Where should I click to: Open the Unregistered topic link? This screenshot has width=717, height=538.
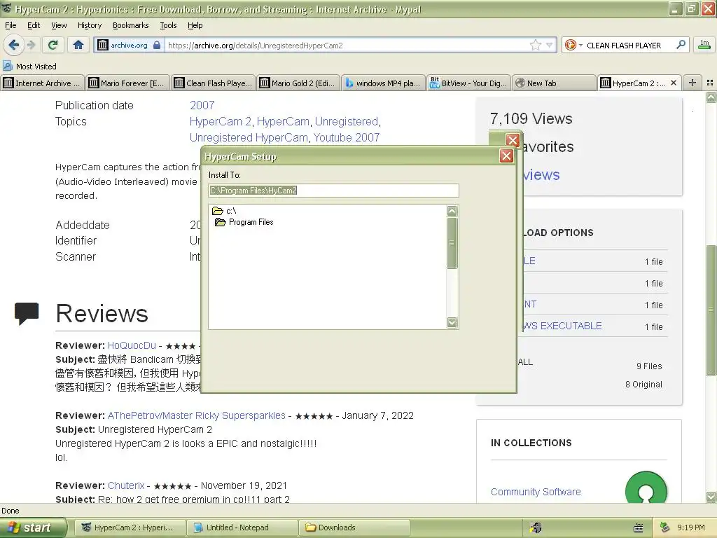click(346, 121)
